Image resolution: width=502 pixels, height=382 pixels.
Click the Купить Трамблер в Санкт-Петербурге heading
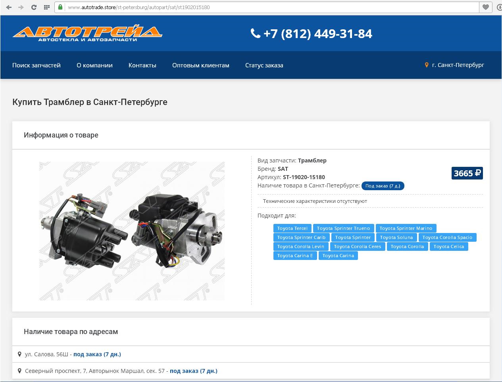(x=90, y=102)
